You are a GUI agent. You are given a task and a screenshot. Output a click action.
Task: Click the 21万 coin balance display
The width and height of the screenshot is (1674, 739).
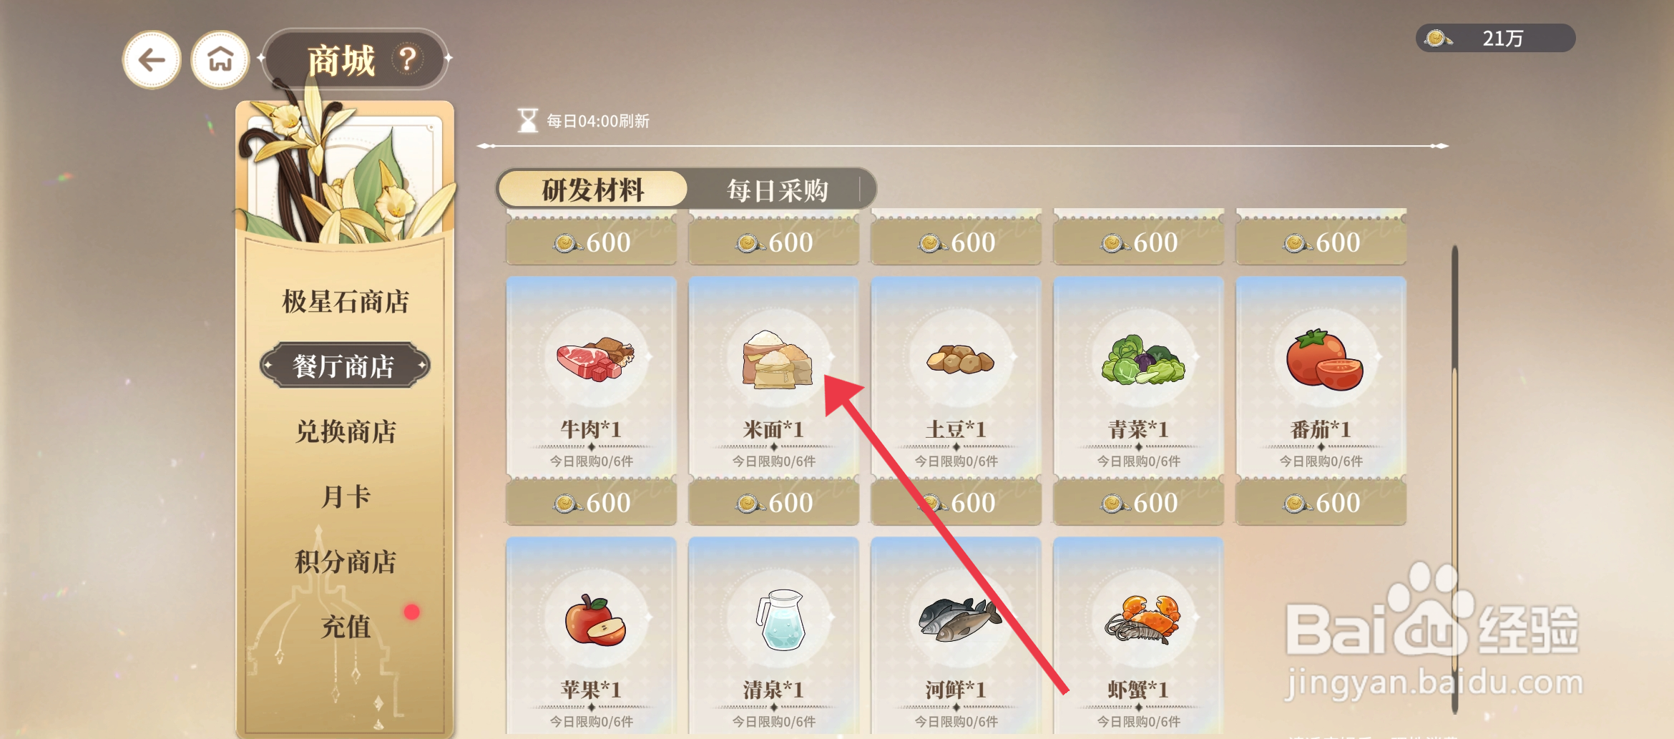tap(1495, 38)
